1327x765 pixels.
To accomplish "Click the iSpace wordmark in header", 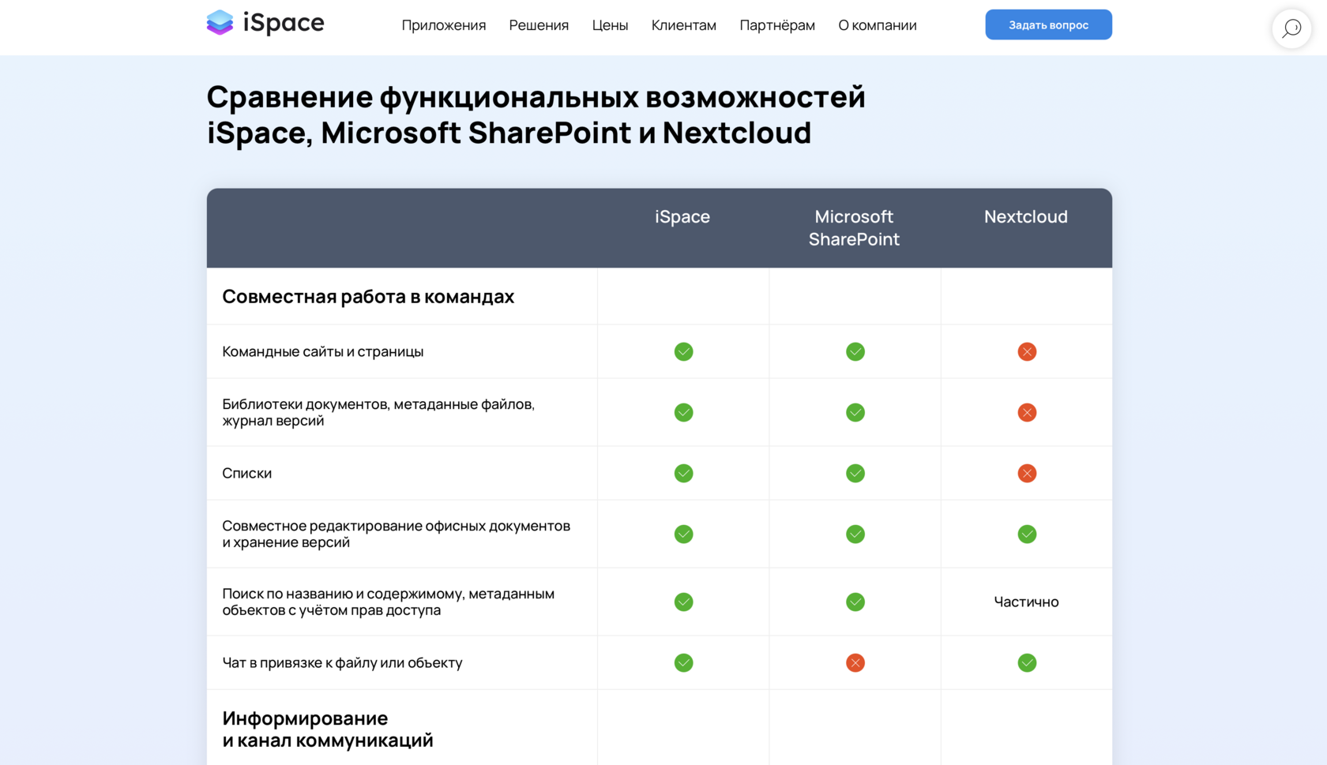I will 284,23.
